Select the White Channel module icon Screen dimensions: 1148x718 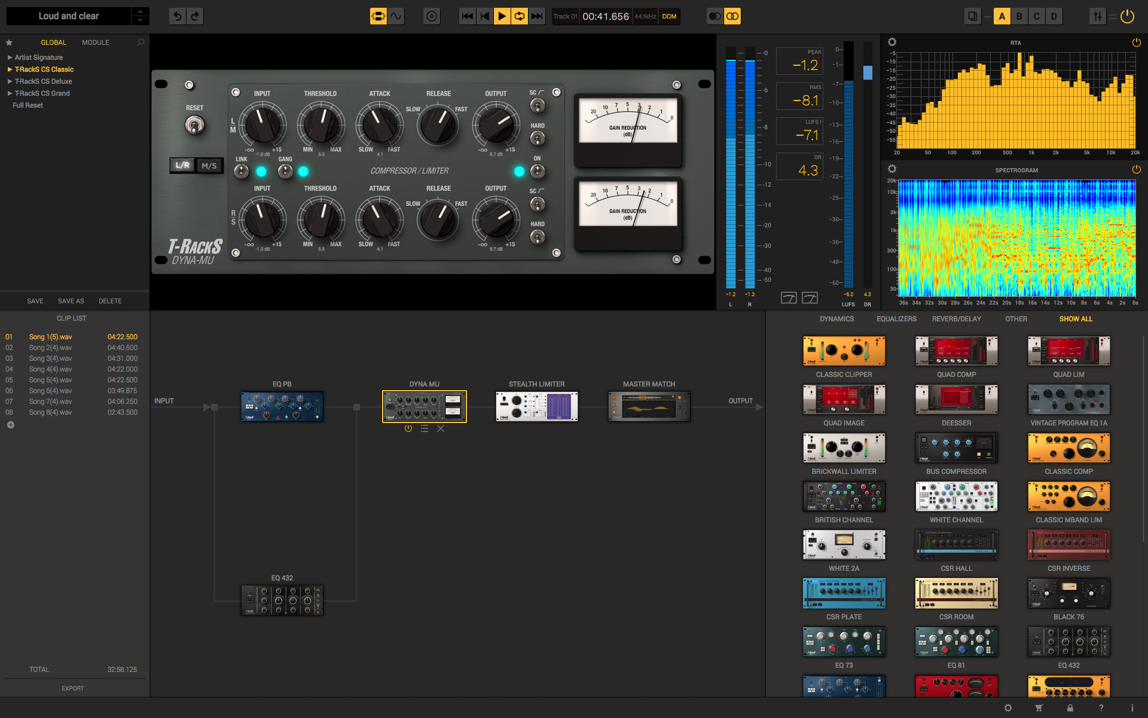(x=956, y=497)
